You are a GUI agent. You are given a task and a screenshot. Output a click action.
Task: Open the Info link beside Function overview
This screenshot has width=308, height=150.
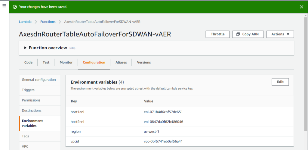pos(72,48)
